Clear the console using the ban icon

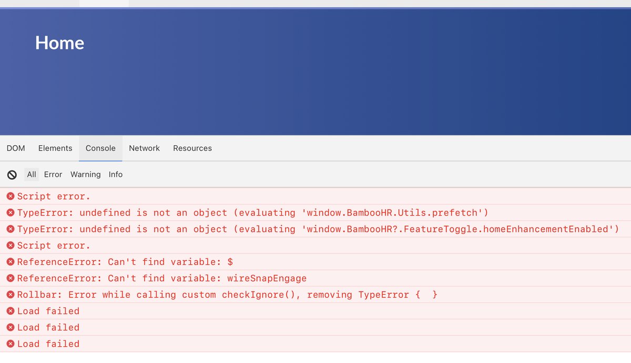[x=12, y=175]
